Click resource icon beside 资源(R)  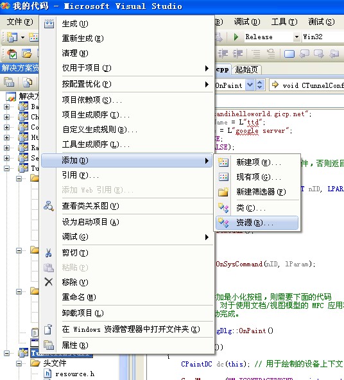point(223,223)
